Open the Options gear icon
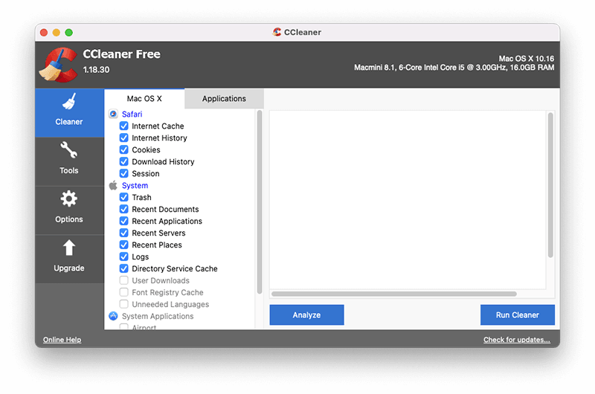595x394 pixels. point(69,198)
